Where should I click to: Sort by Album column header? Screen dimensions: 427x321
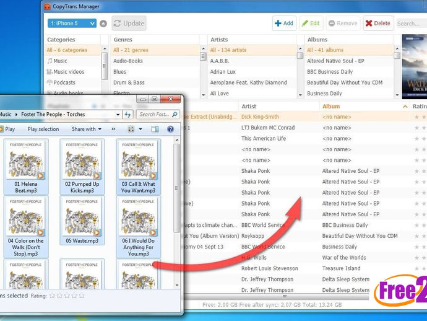pos(364,107)
